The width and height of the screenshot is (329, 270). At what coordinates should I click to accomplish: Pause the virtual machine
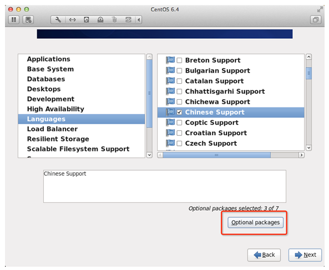coord(14,20)
